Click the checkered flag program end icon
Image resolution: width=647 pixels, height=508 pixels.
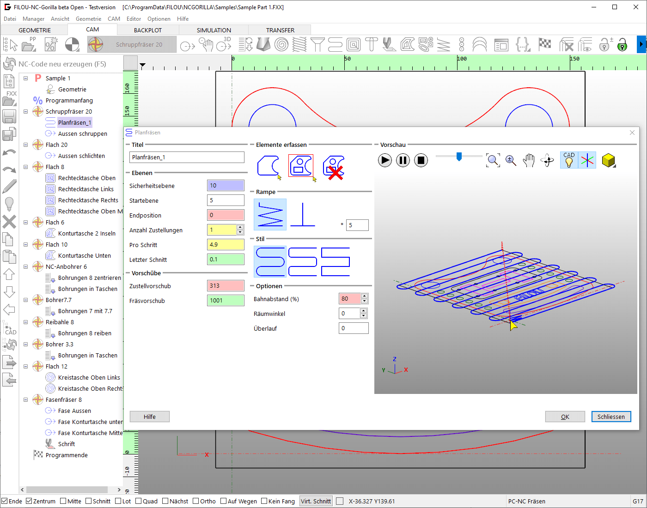tap(545, 44)
